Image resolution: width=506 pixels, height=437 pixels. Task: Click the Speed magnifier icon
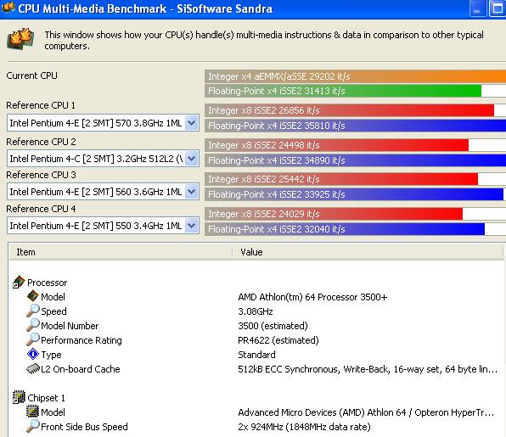coord(33,311)
